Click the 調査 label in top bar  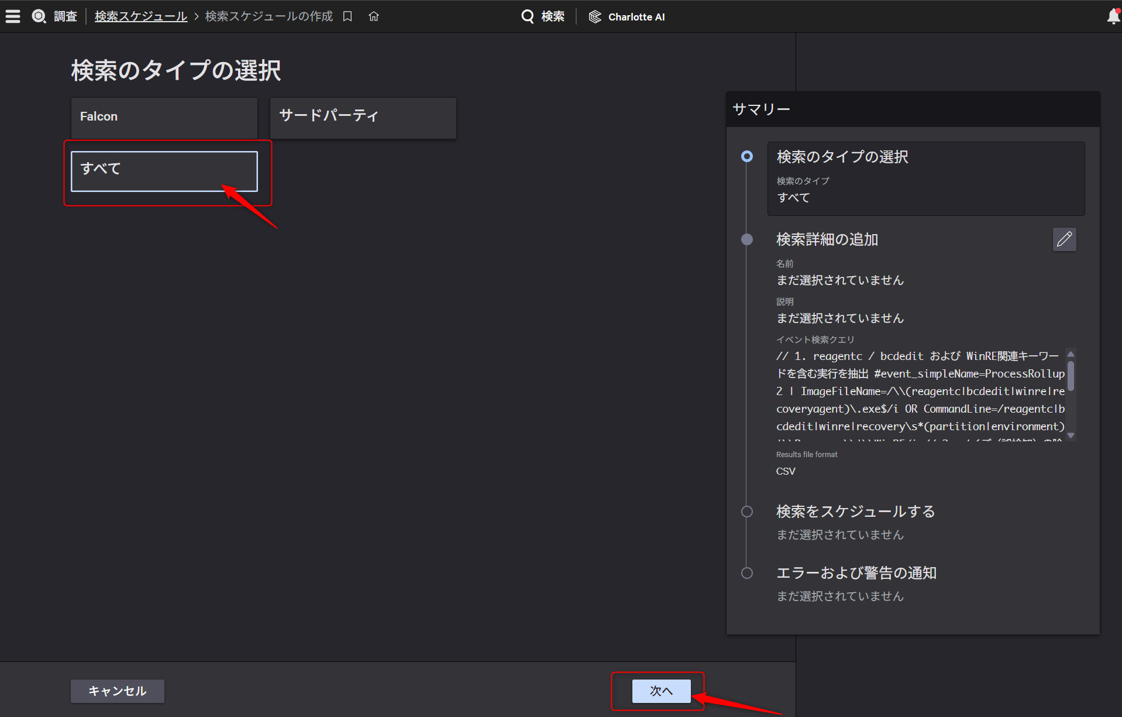pos(66,16)
